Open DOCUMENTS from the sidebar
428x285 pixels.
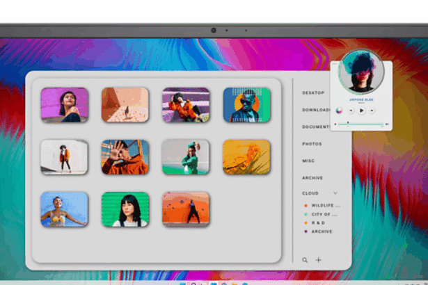click(316, 127)
